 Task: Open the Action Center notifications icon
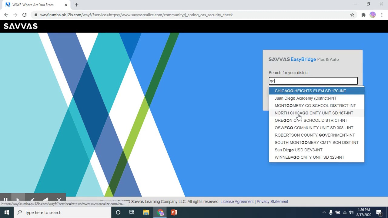click(379, 213)
